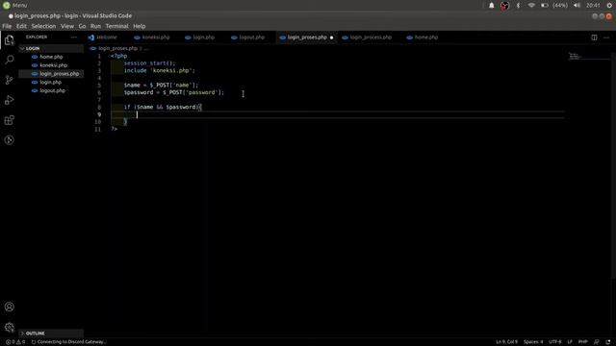Click the if ($name && $password) line
Image resolution: width=616 pixels, height=346 pixels.
[x=163, y=107]
